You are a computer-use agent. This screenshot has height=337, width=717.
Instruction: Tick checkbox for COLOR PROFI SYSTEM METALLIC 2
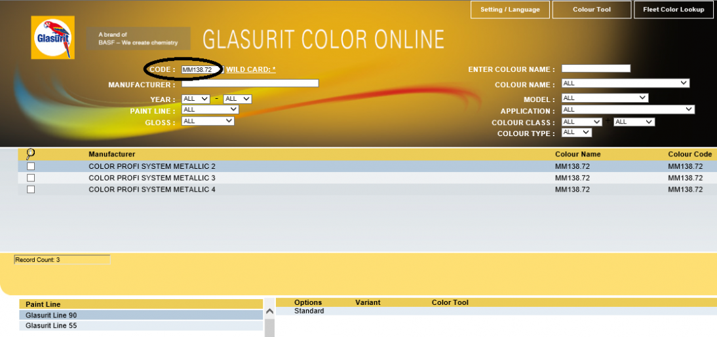point(31,166)
